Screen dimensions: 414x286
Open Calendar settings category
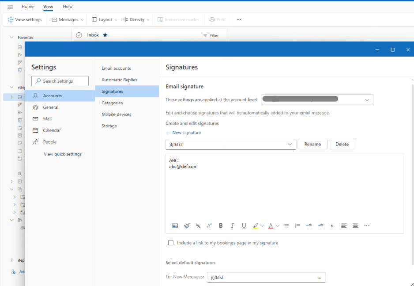(x=60, y=130)
